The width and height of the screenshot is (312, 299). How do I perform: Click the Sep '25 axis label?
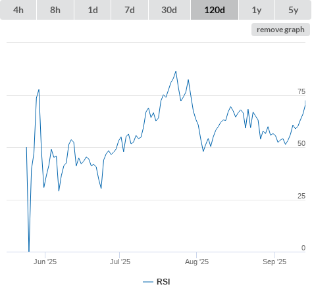point(274,262)
